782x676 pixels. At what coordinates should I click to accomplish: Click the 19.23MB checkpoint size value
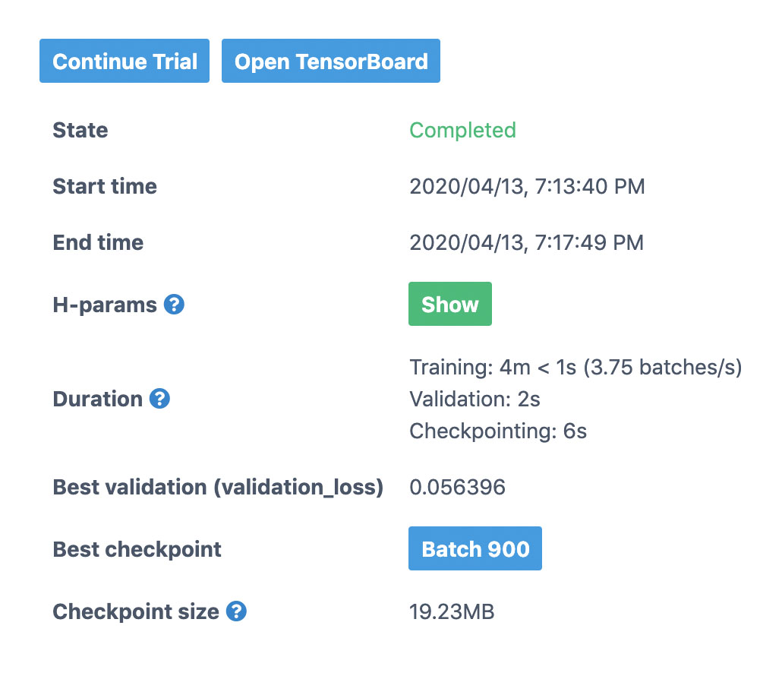[x=452, y=611]
